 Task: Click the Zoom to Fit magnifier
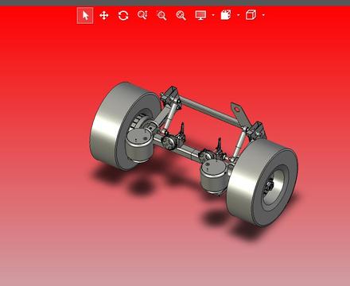pyautogui.click(x=181, y=15)
